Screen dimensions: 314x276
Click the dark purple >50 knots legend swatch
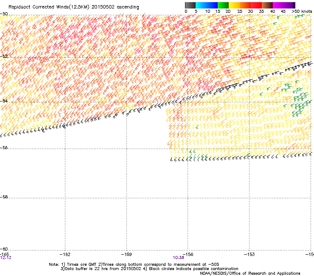294,5
